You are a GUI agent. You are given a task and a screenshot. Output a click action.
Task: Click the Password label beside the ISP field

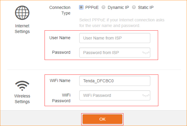(x=61, y=53)
